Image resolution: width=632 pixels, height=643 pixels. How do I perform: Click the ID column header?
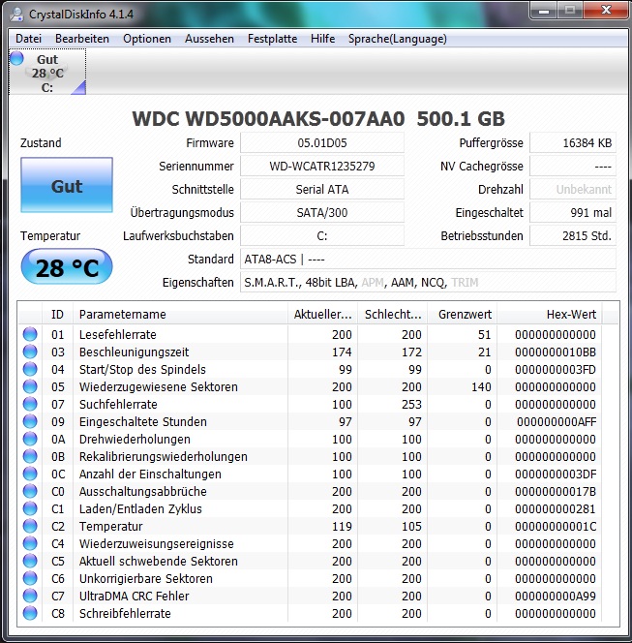pyautogui.click(x=57, y=314)
